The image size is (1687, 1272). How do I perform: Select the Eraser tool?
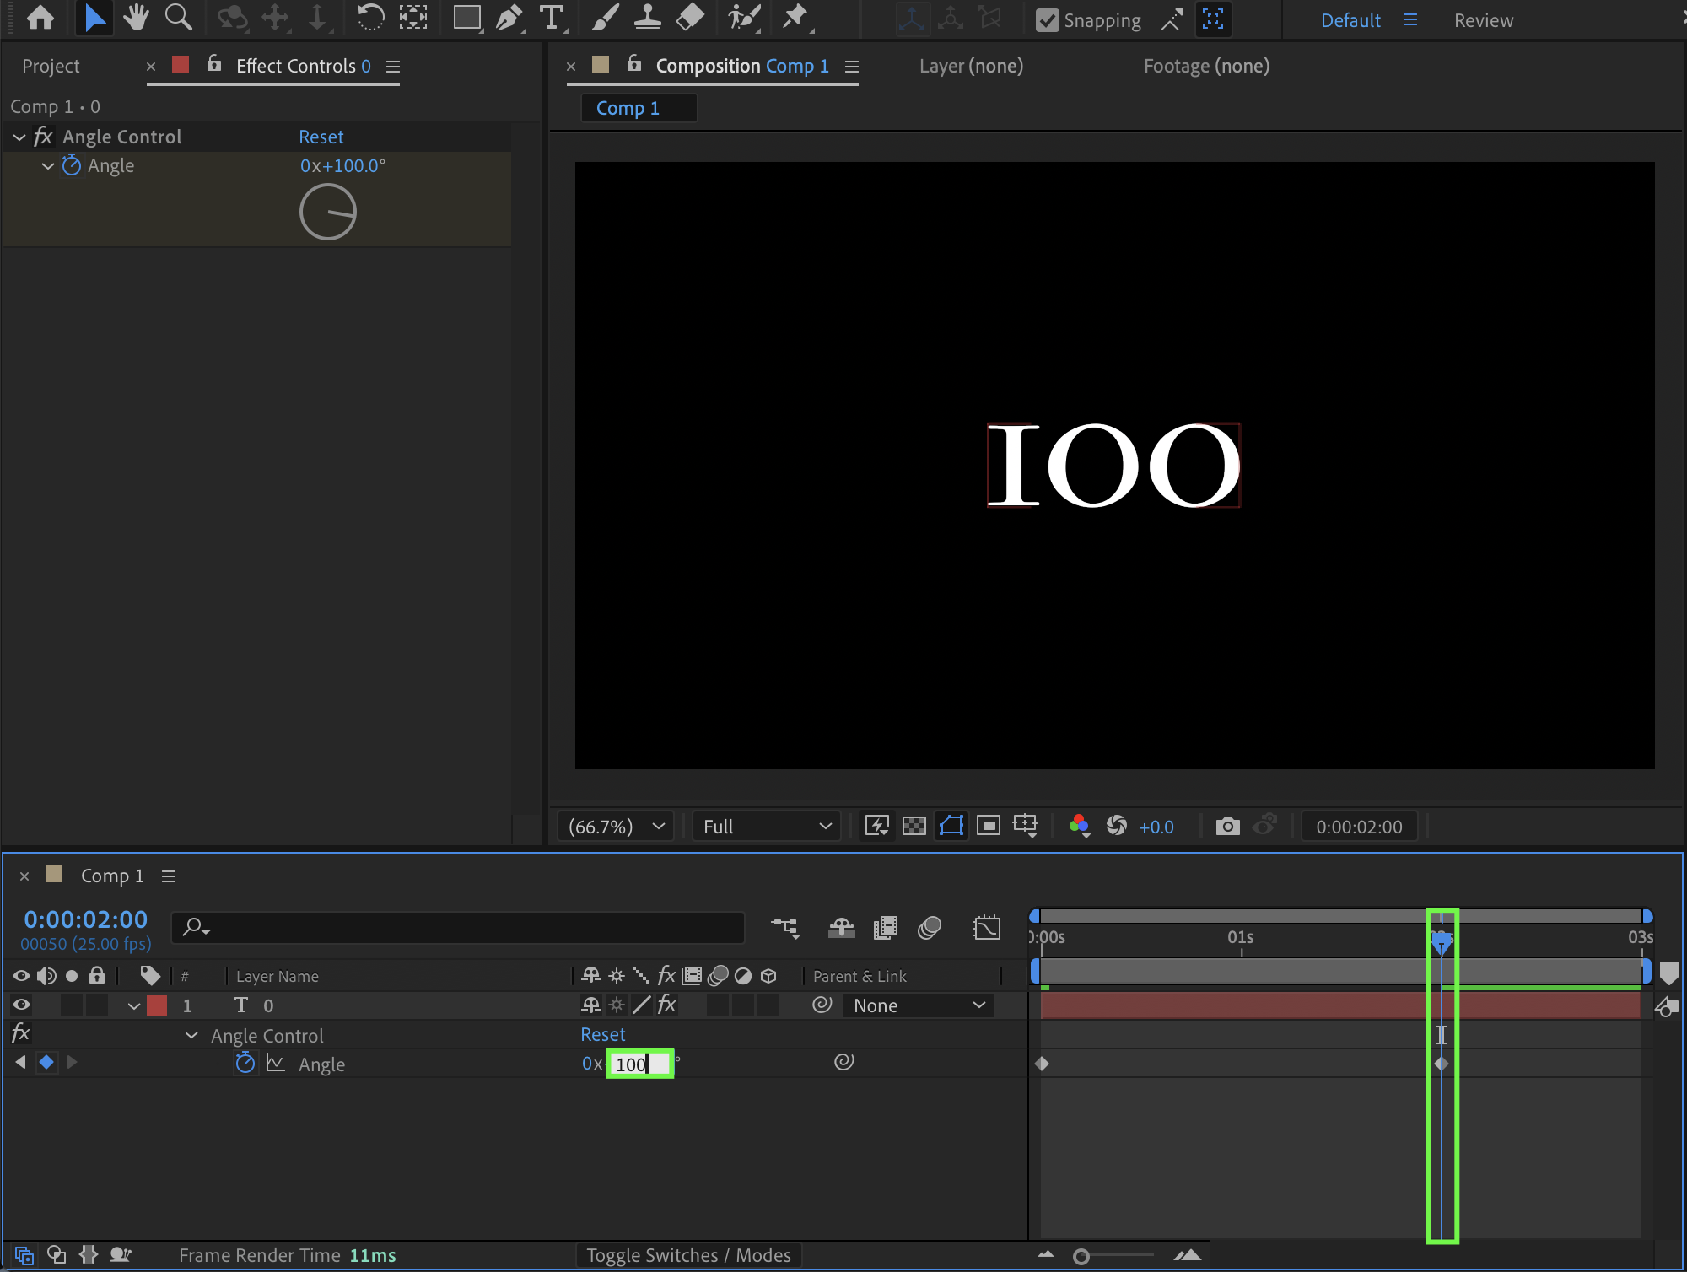(690, 19)
